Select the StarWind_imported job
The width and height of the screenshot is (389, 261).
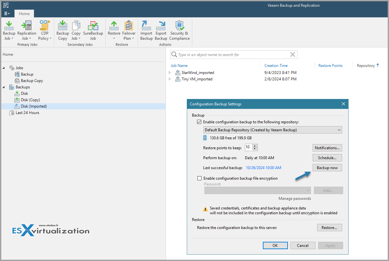(198, 73)
